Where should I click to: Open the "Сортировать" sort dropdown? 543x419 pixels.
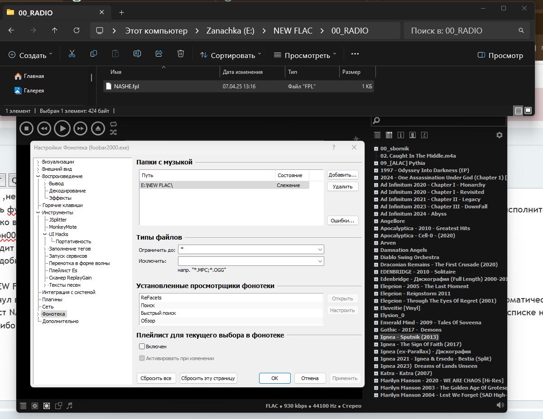click(231, 55)
